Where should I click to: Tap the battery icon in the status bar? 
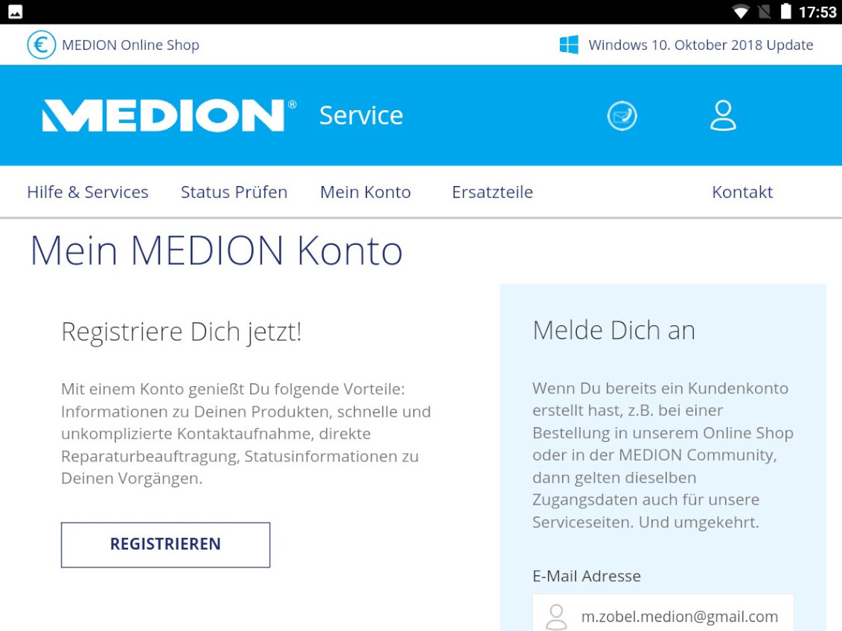pyautogui.click(x=785, y=12)
